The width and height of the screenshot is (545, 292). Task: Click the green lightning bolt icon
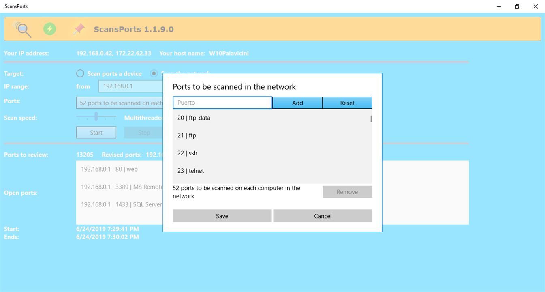[50, 29]
